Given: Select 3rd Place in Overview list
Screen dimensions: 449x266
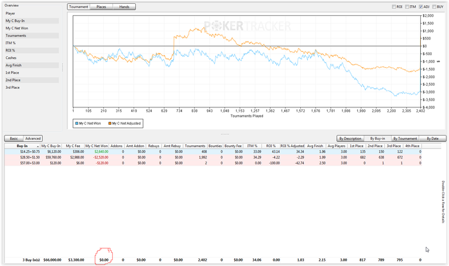Looking at the screenshot, I should [32, 88].
